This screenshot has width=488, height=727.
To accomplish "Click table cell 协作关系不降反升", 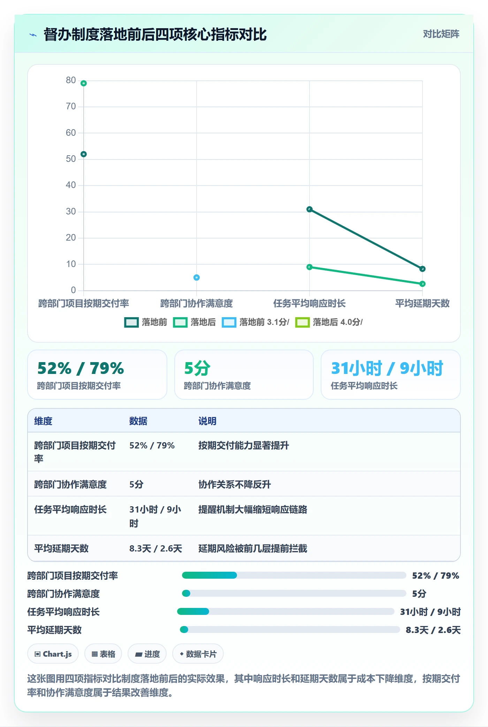I will pos(235,484).
